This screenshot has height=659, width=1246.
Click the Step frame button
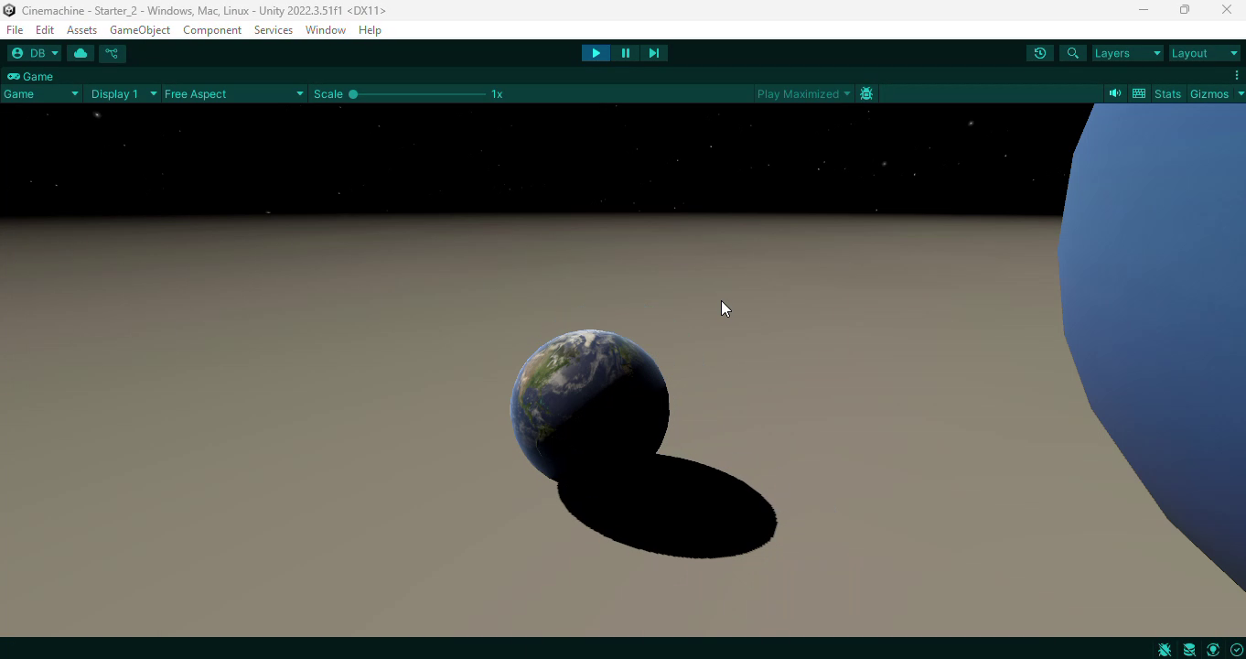pos(654,53)
